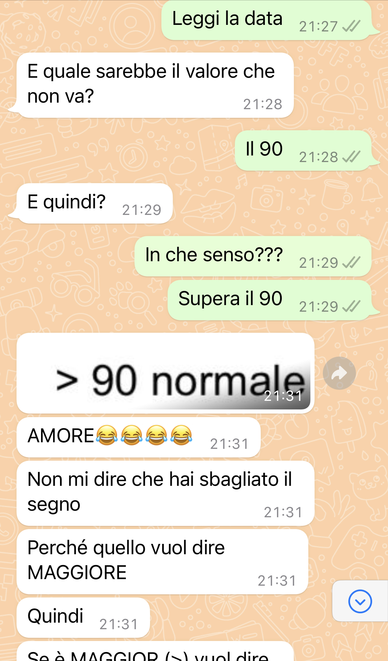
Task: Select the 'AMORE' message with laughing emojis
Action: click(x=138, y=437)
